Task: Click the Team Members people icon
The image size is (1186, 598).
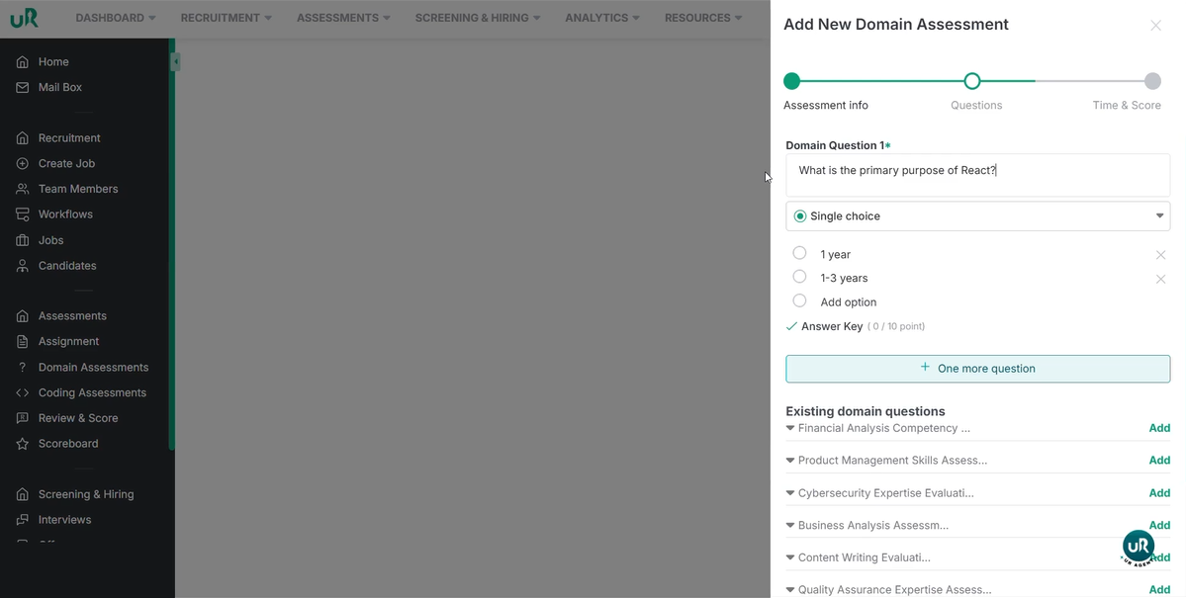Action: [23, 189]
